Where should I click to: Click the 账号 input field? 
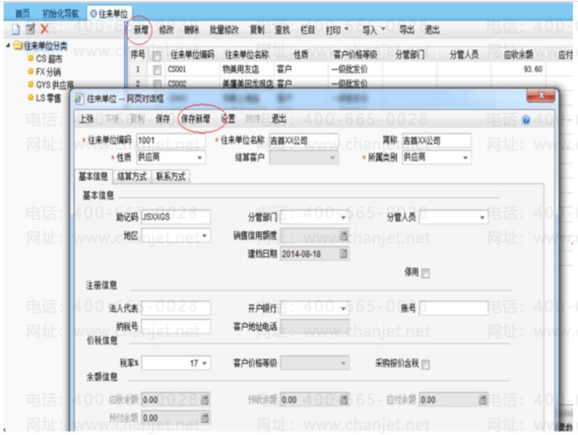[453, 308]
